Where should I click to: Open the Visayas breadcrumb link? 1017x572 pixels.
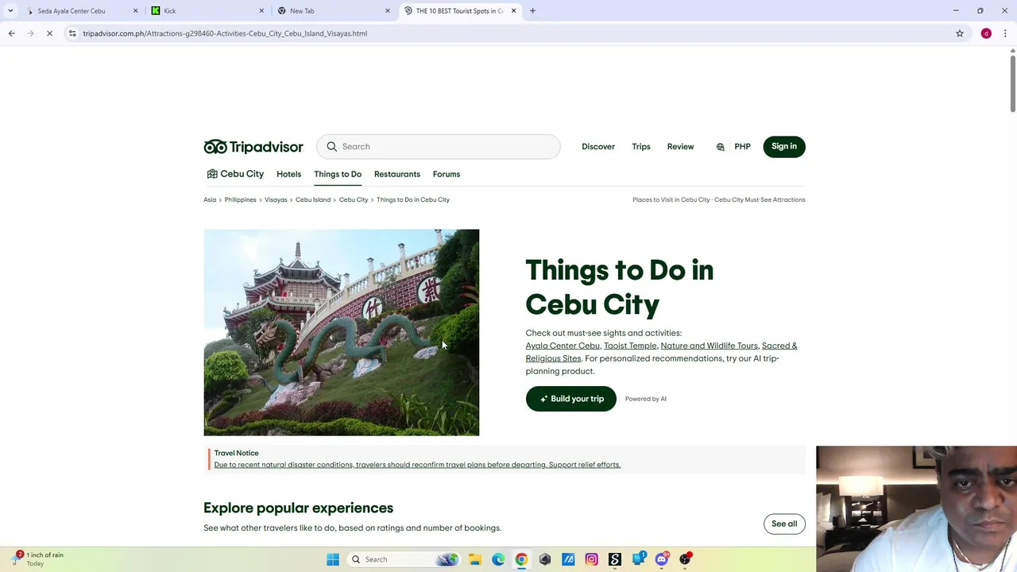[276, 199]
